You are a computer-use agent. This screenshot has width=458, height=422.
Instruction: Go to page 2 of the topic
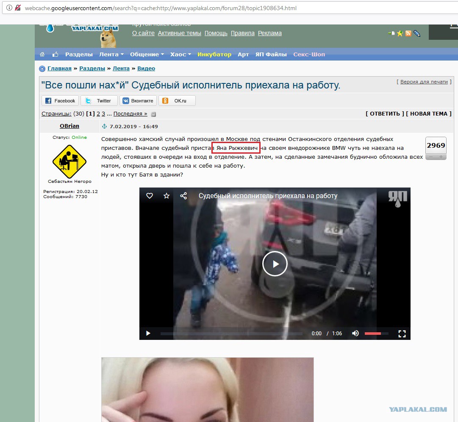point(98,114)
